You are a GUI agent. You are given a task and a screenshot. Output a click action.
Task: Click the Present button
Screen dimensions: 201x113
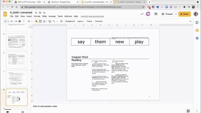(167, 14)
